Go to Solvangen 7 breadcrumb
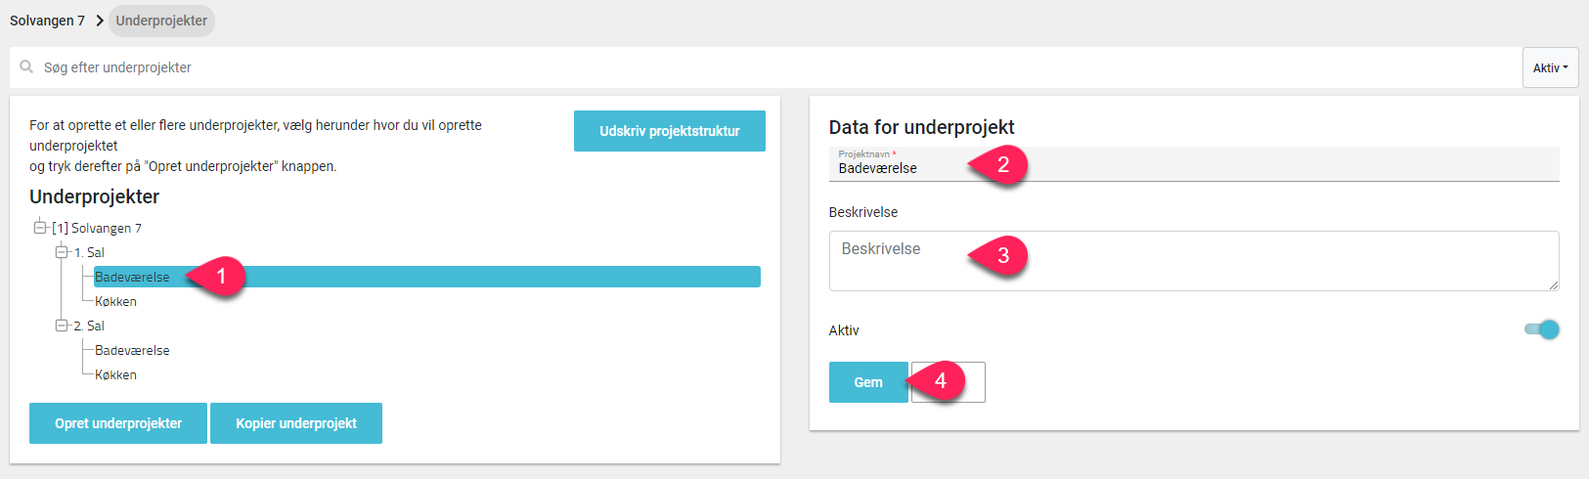 pos(47,21)
